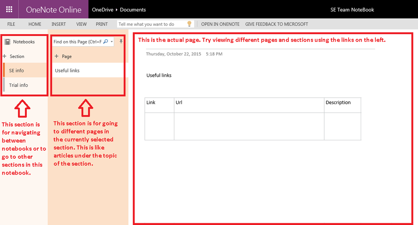Click the 5:18 PM timestamp
This screenshot has height=225, width=418.
[214, 54]
